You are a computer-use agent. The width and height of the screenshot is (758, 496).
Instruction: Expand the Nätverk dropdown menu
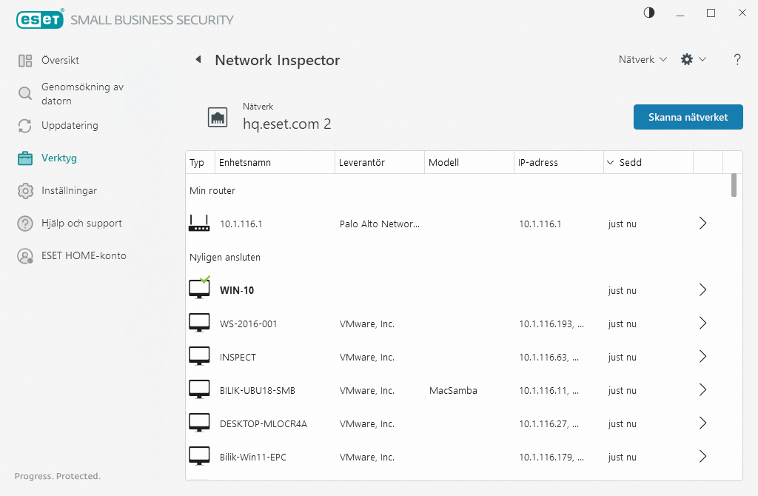click(643, 59)
